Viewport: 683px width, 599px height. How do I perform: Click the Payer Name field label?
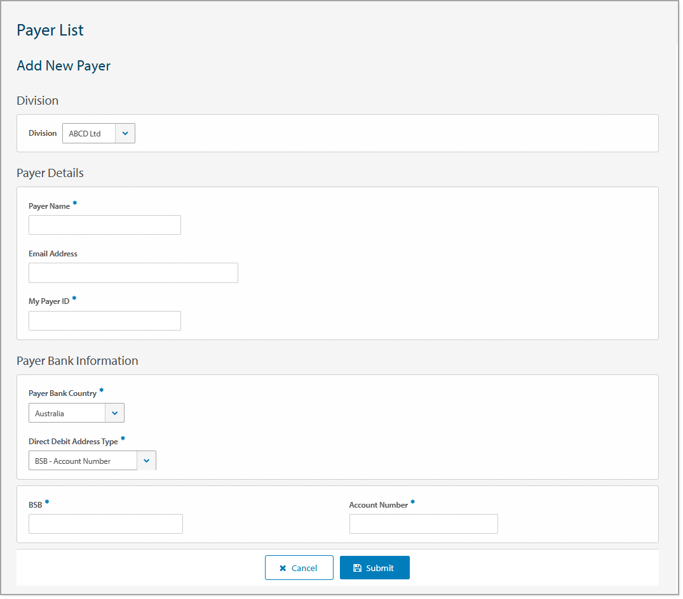click(x=50, y=206)
